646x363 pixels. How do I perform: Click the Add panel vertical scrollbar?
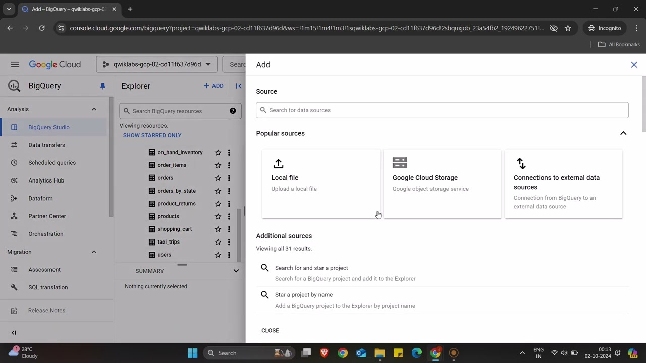point(643,104)
